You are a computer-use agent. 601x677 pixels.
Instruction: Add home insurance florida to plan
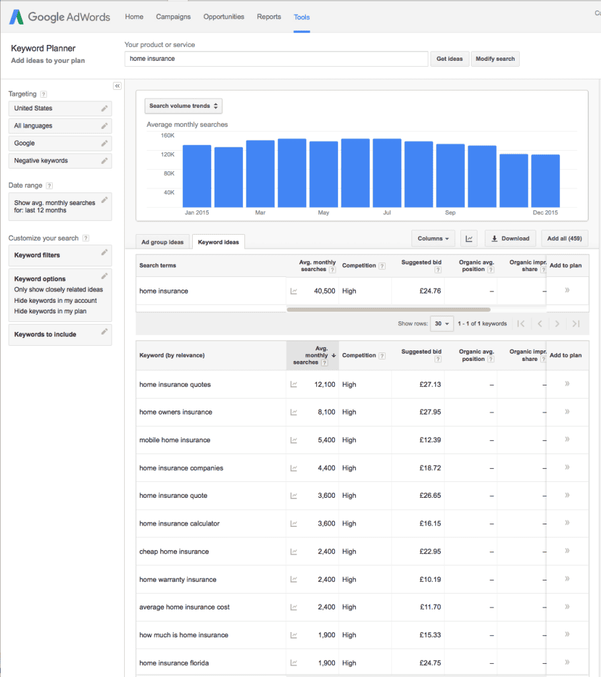[567, 662]
